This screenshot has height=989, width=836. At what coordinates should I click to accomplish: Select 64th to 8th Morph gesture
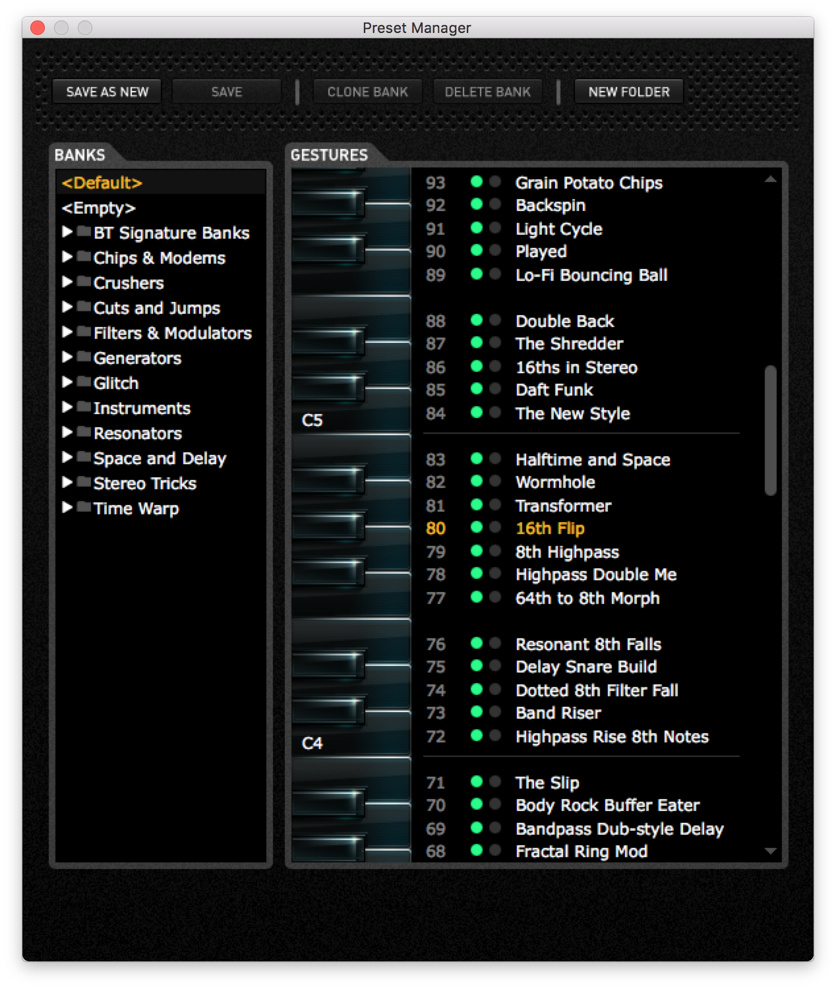tap(587, 598)
